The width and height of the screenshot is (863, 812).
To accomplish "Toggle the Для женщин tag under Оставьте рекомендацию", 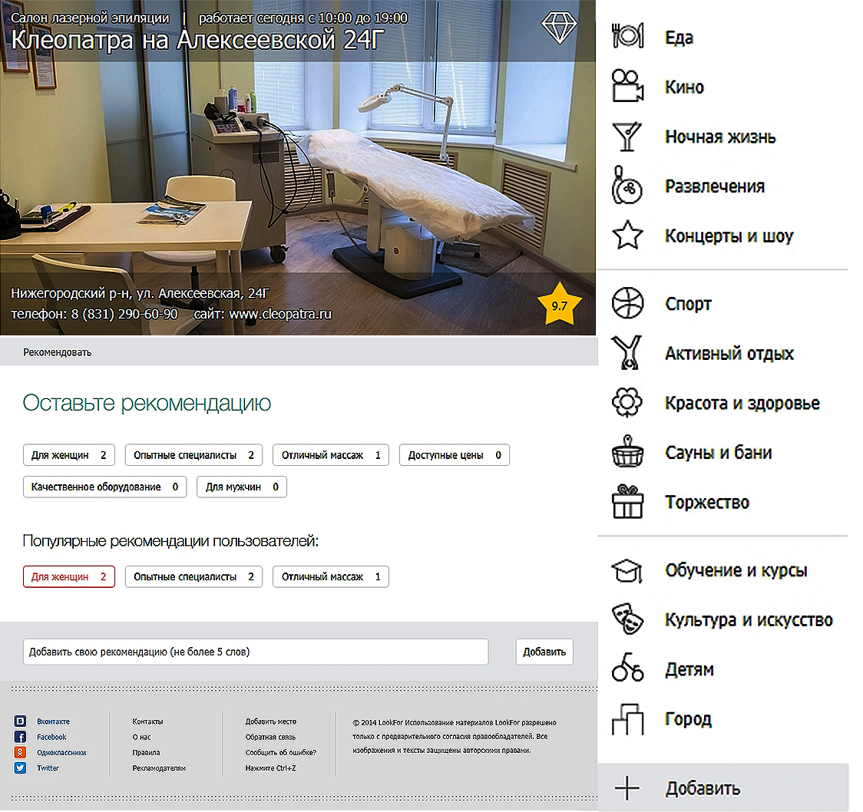I will pos(69,455).
